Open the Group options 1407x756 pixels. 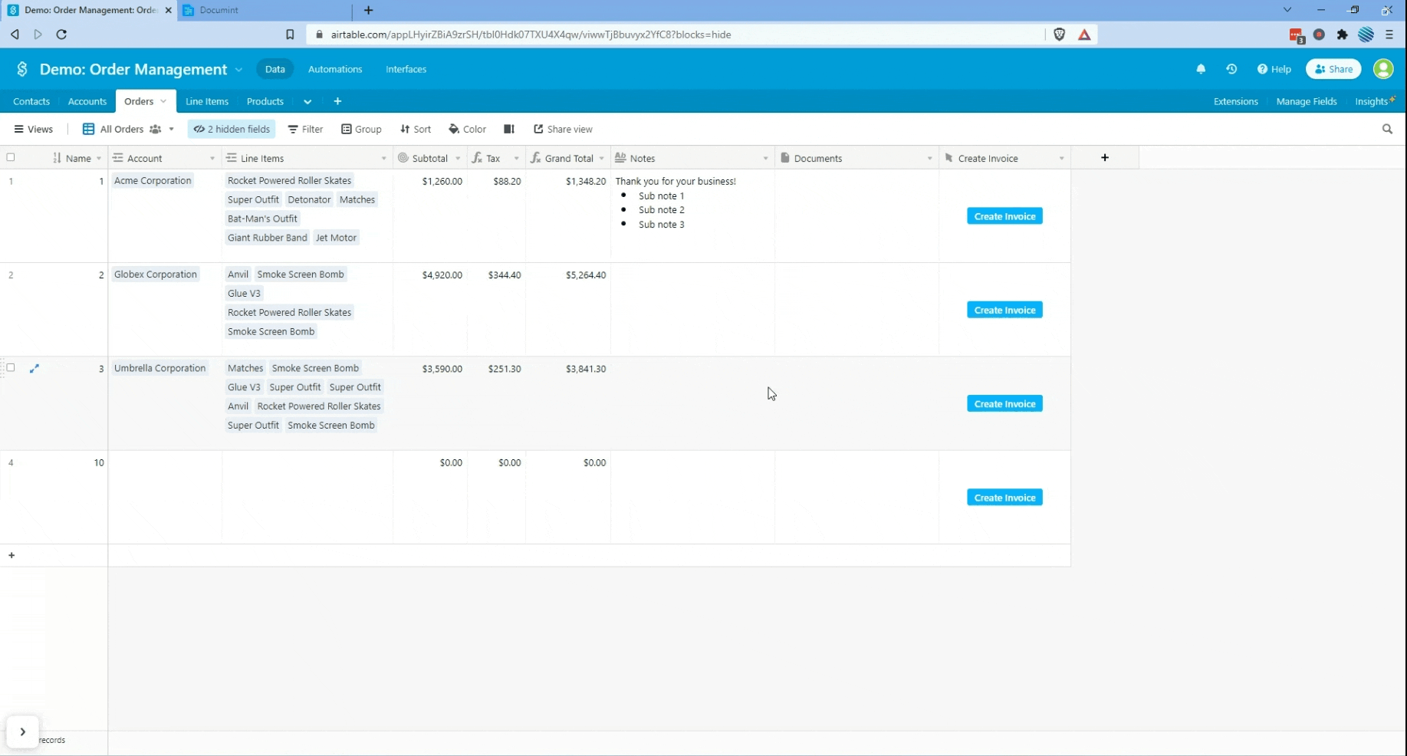pos(361,129)
